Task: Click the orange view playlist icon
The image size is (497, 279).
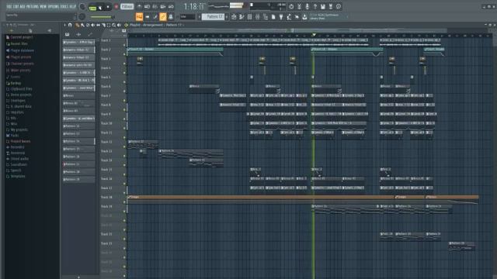Action: [139, 16]
